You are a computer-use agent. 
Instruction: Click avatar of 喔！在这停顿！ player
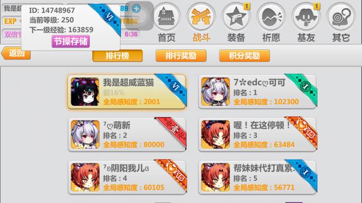215,135
